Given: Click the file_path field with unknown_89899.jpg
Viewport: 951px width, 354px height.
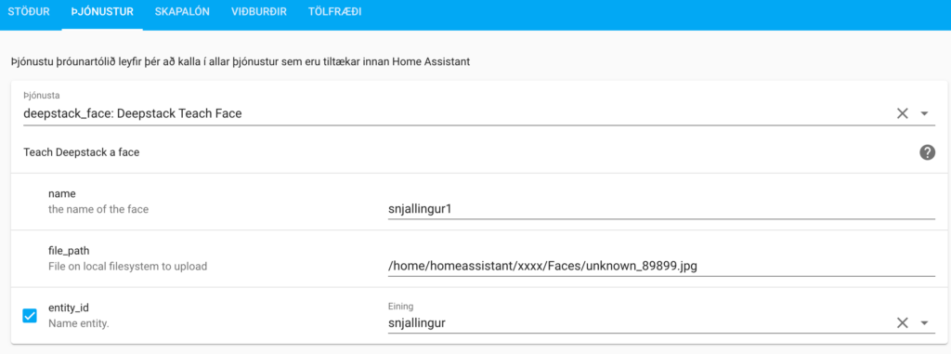Looking at the screenshot, I should pos(661,266).
